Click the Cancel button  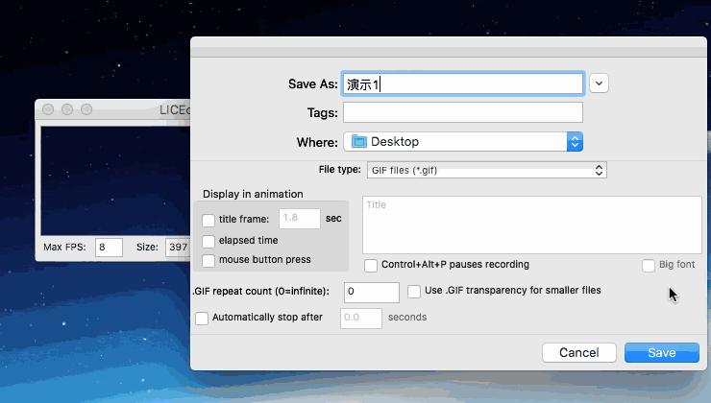[x=578, y=352]
